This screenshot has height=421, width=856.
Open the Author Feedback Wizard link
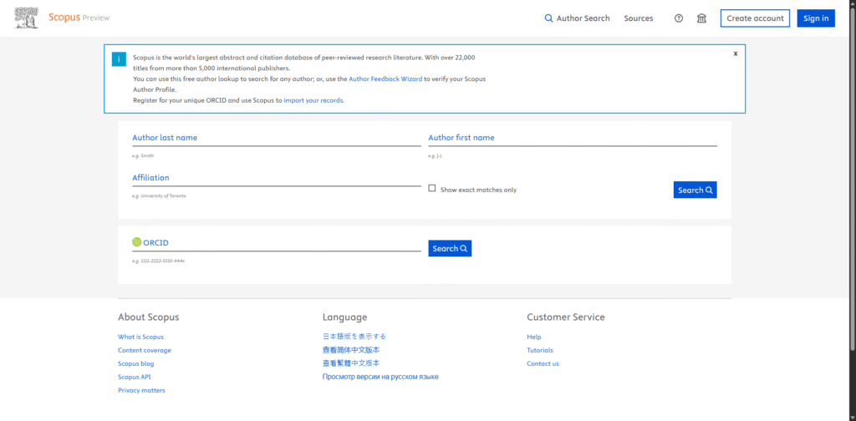pyautogui.click(x=385, y=79)
